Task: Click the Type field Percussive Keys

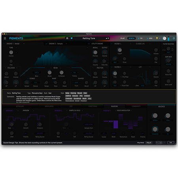Action: click(x=37, y=93)
